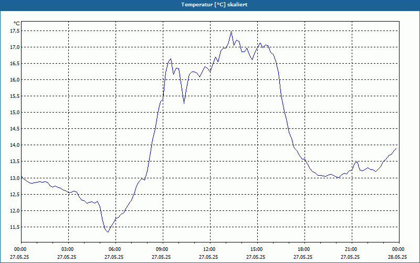420x263 pixels.
Task: Click the '16,5' y-axis value
Action: [15, 64]
